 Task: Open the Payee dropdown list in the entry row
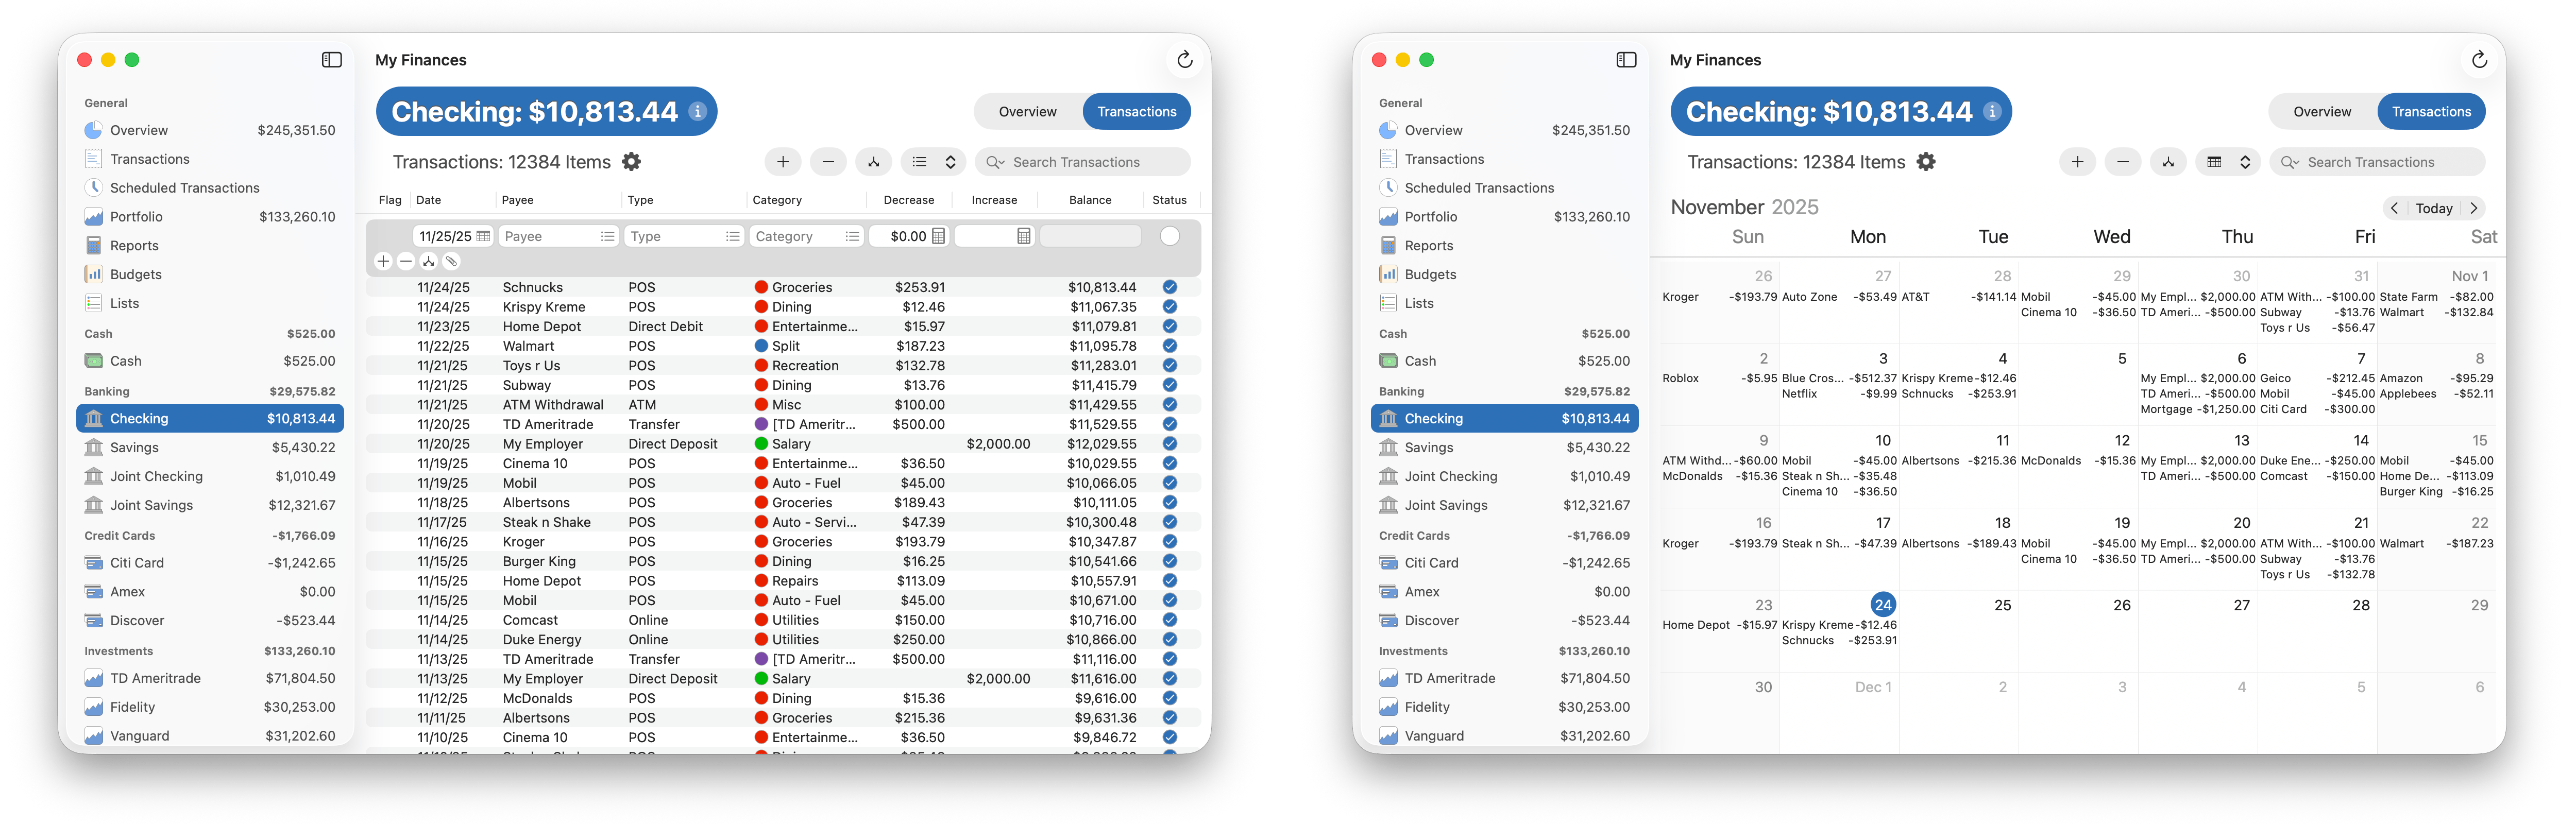tap(607, 236)
